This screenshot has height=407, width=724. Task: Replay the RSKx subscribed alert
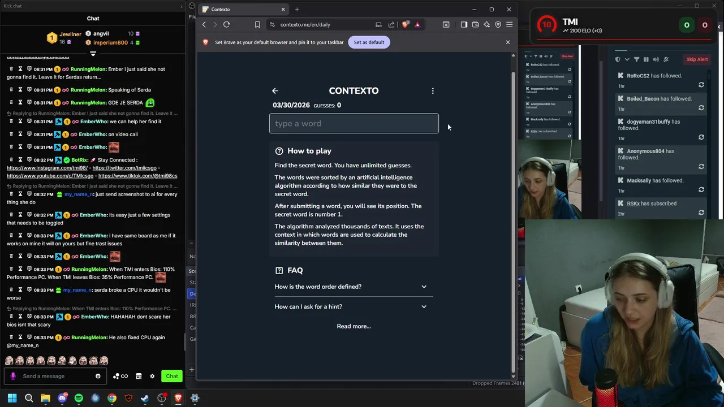[701, 213]
